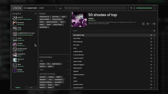Favorite the a gentle spark preset
Image resolution: width=168 pixels, height=94 pixels.
(151, 52)
